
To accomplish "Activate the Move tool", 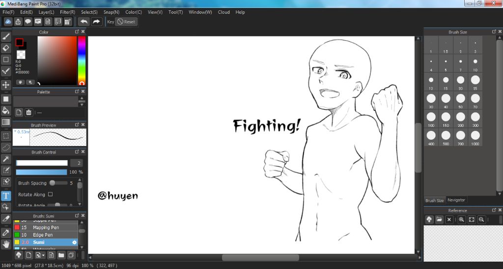I will (6, 85).
